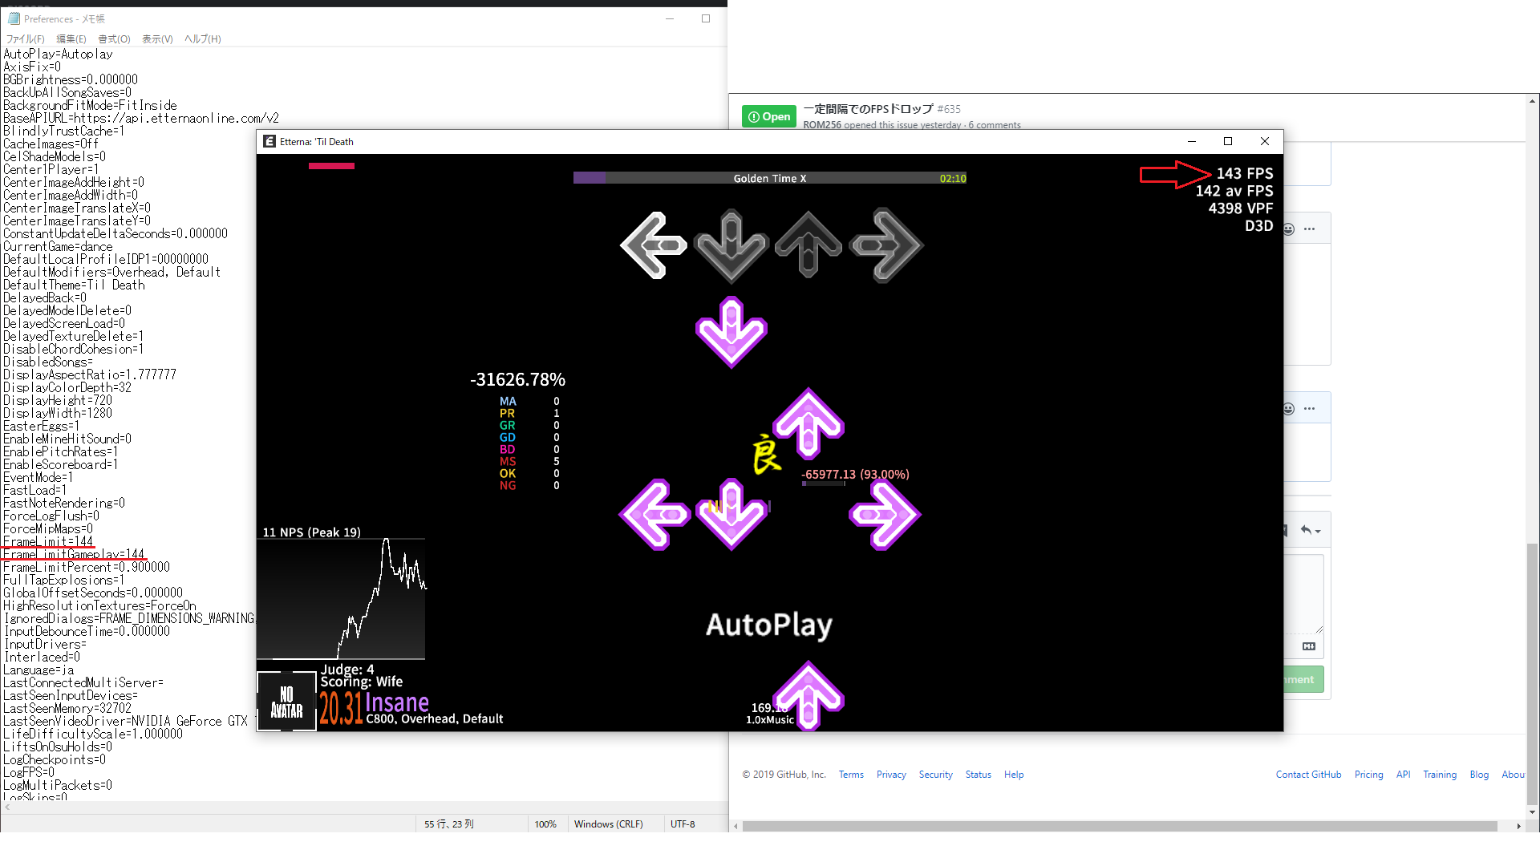Image resolution: width=1540 pixels, height=866 pixels.
Task: Click the emoji reaction icon on second comment
Action: (1289, 409)
